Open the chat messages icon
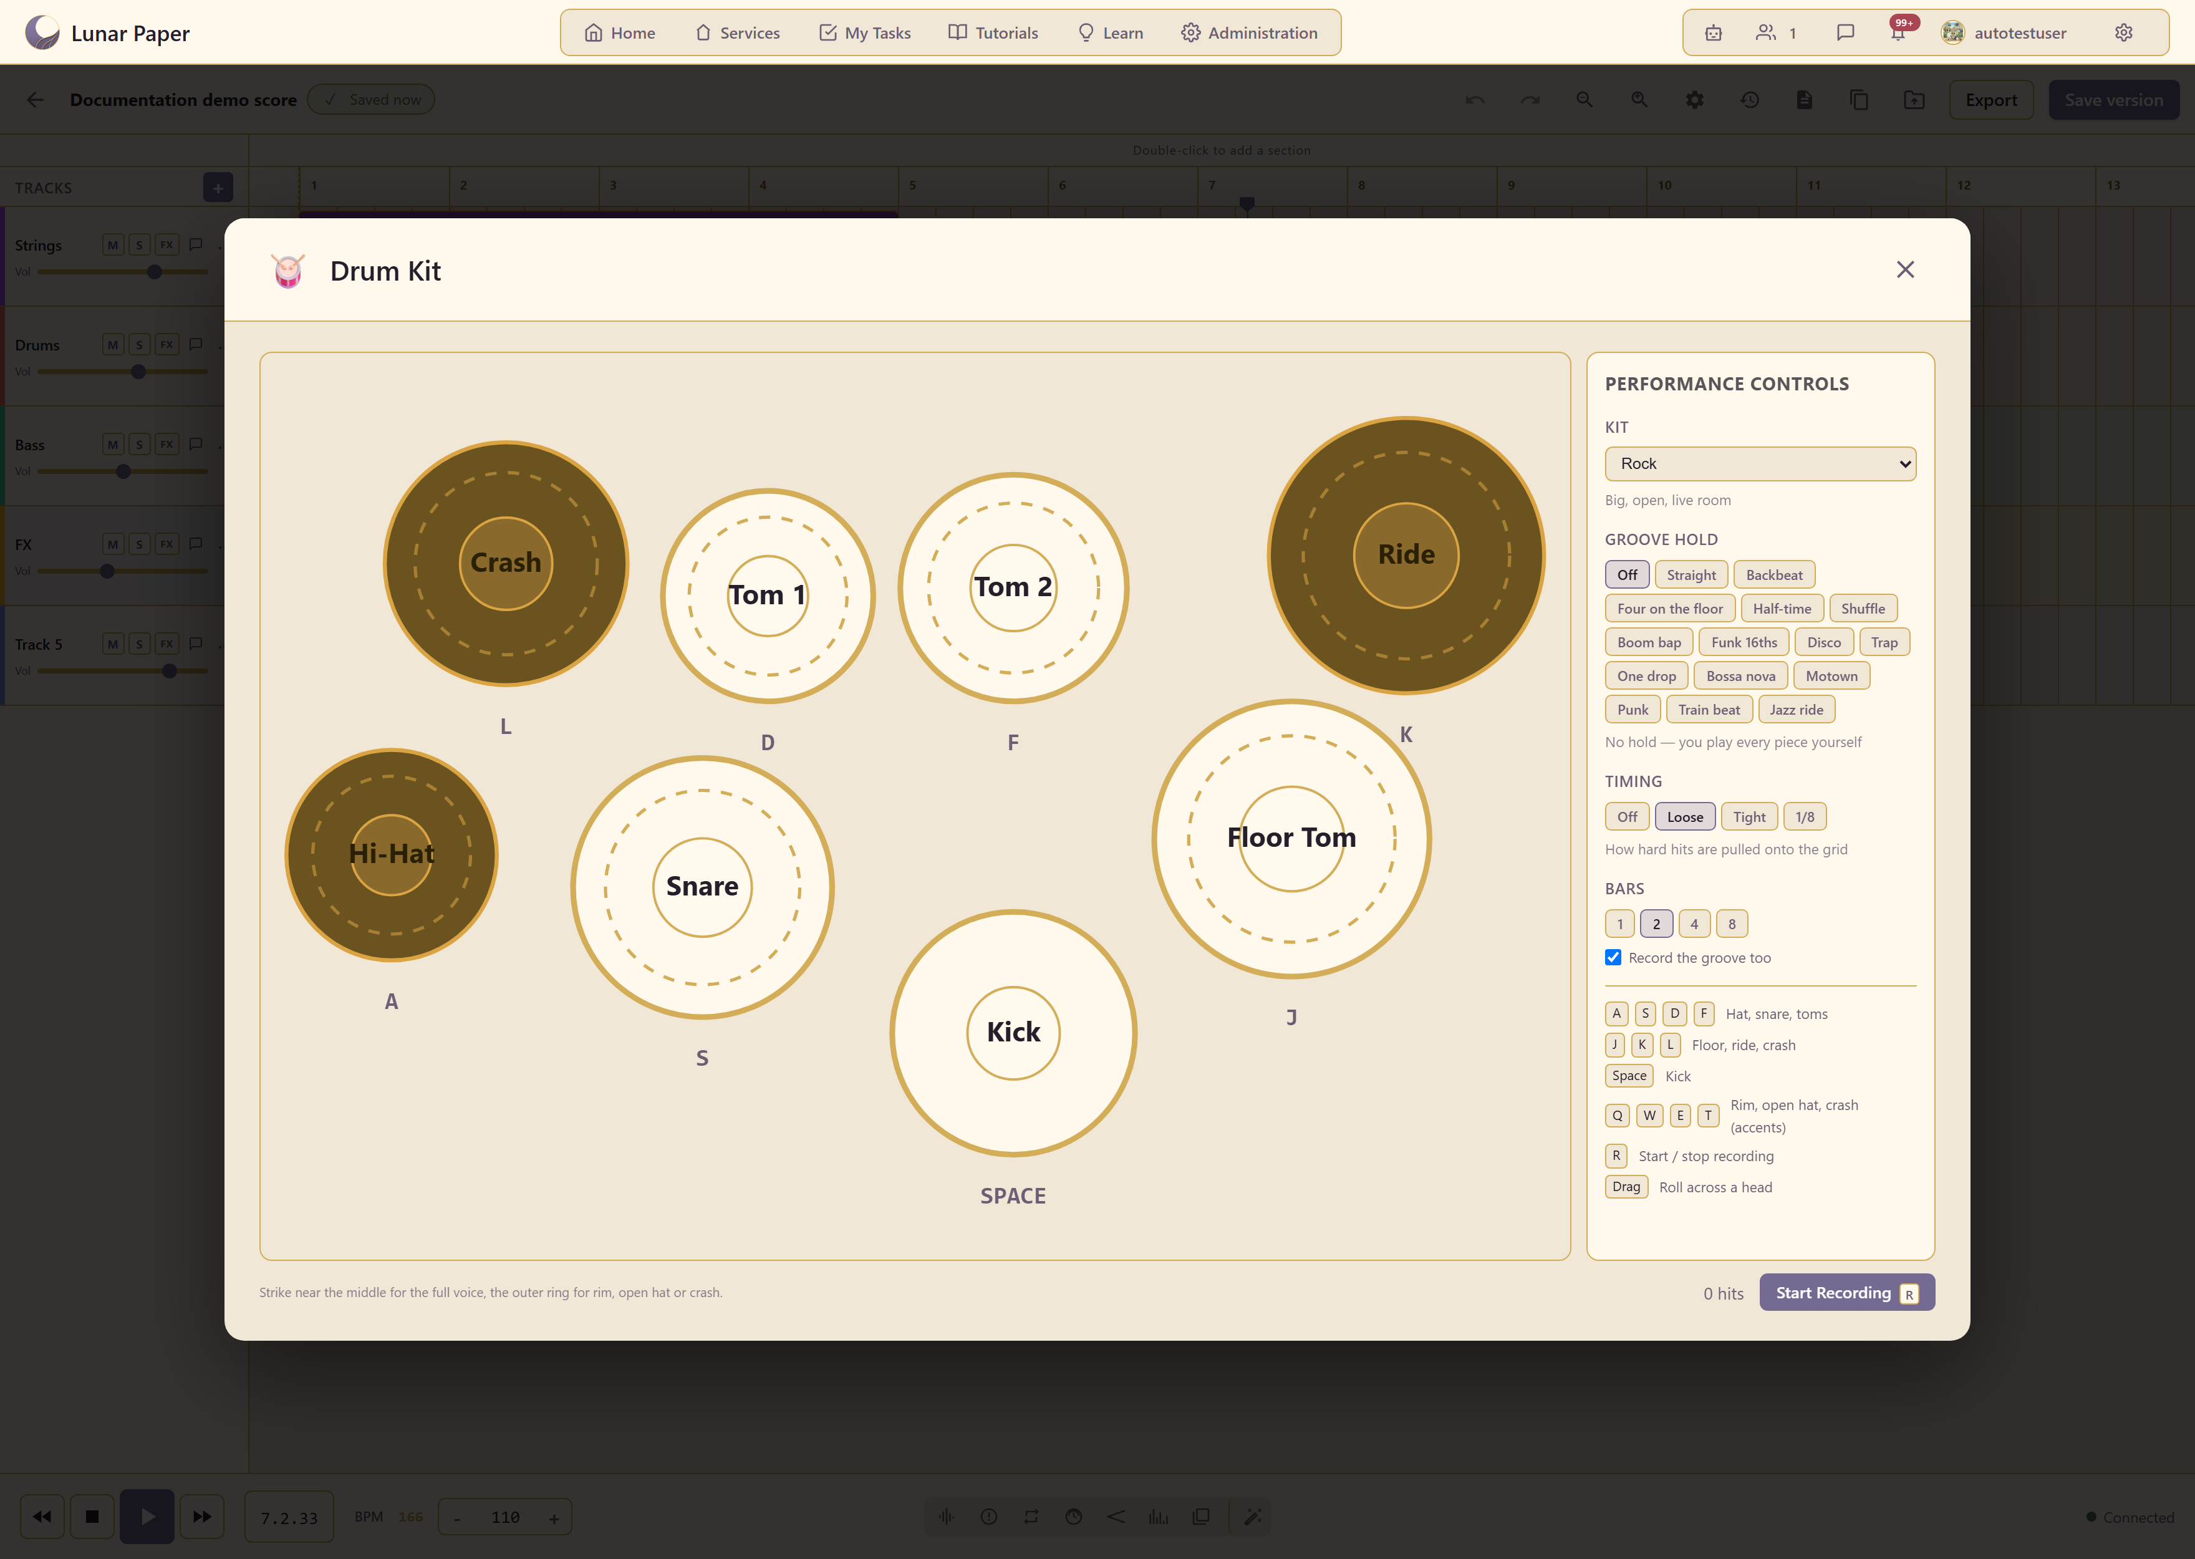Screen dimensions: 2195x1559 1845,32
